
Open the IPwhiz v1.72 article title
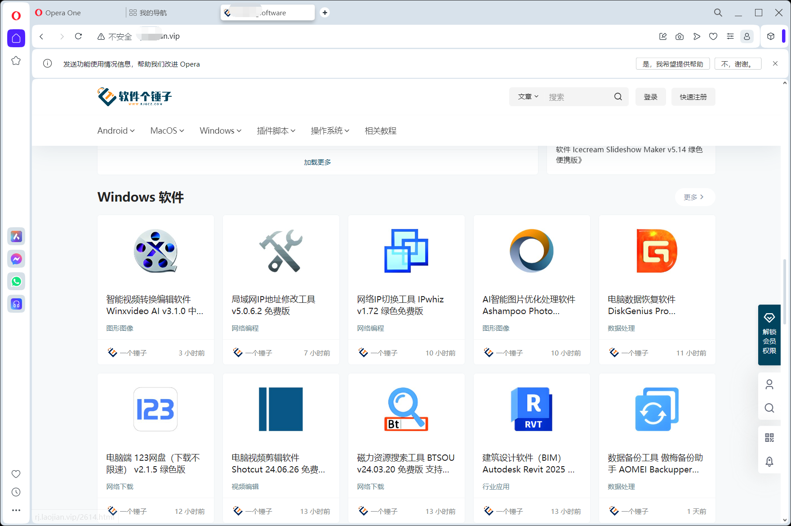pos(400,305)
